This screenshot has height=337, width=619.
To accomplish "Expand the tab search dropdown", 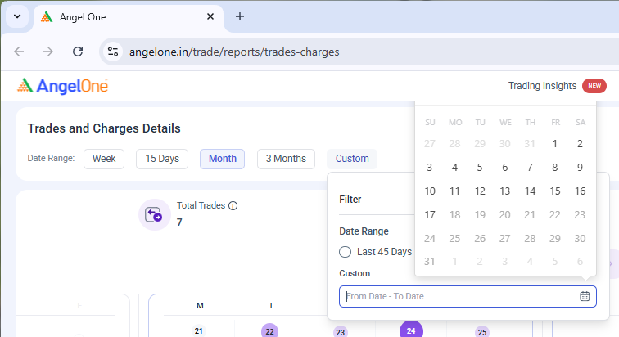I will [17, 16].
